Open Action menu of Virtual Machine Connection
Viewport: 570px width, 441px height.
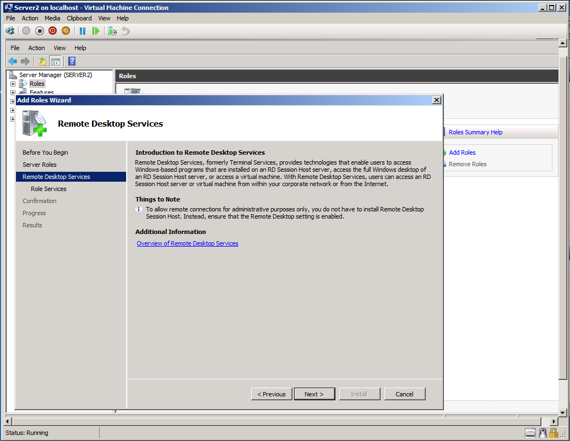30,18
